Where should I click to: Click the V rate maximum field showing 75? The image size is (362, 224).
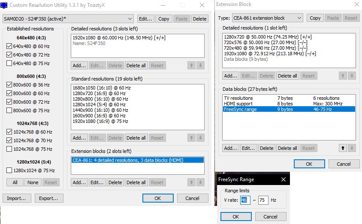point(263,200)
